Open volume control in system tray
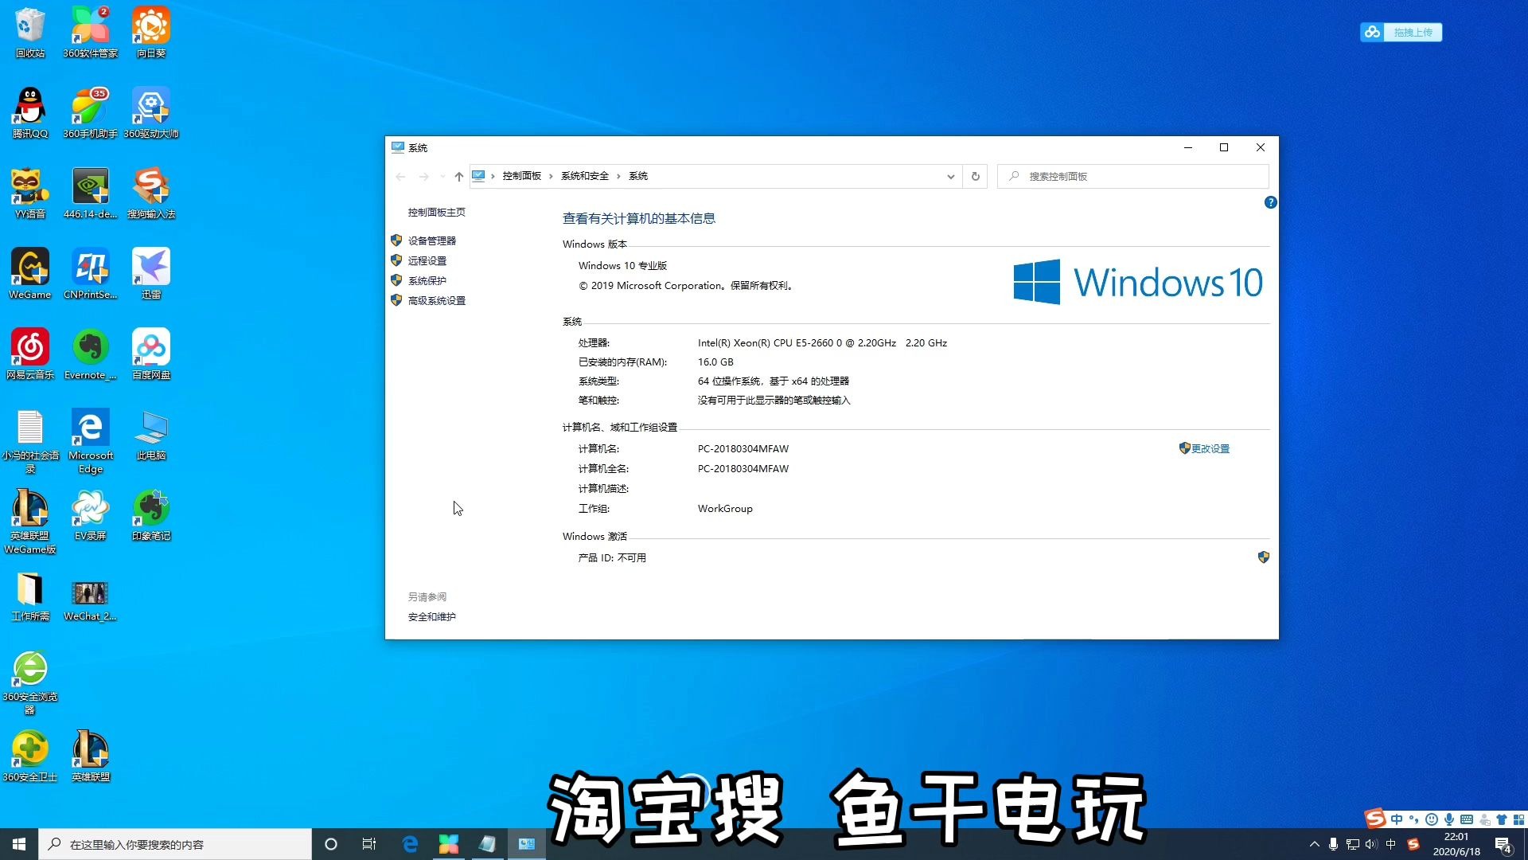The height and width of the screenshot is (860, 1528). click(1371, 844)
